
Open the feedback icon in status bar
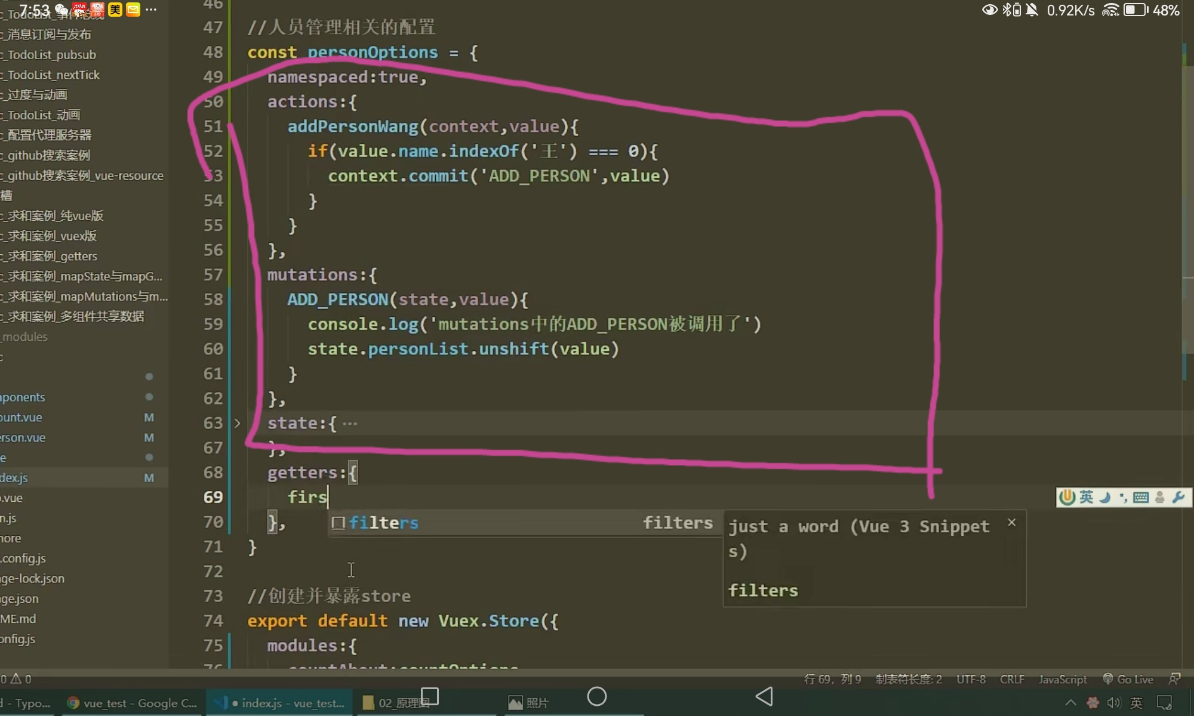pos(1174,679)
